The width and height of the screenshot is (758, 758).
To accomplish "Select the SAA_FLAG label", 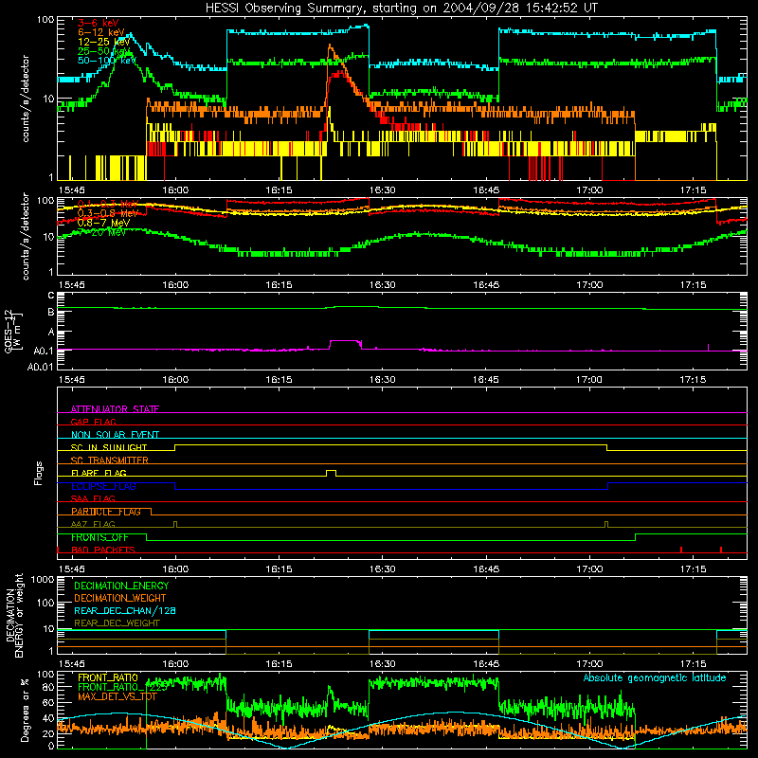I will click(x=93, y=499).
